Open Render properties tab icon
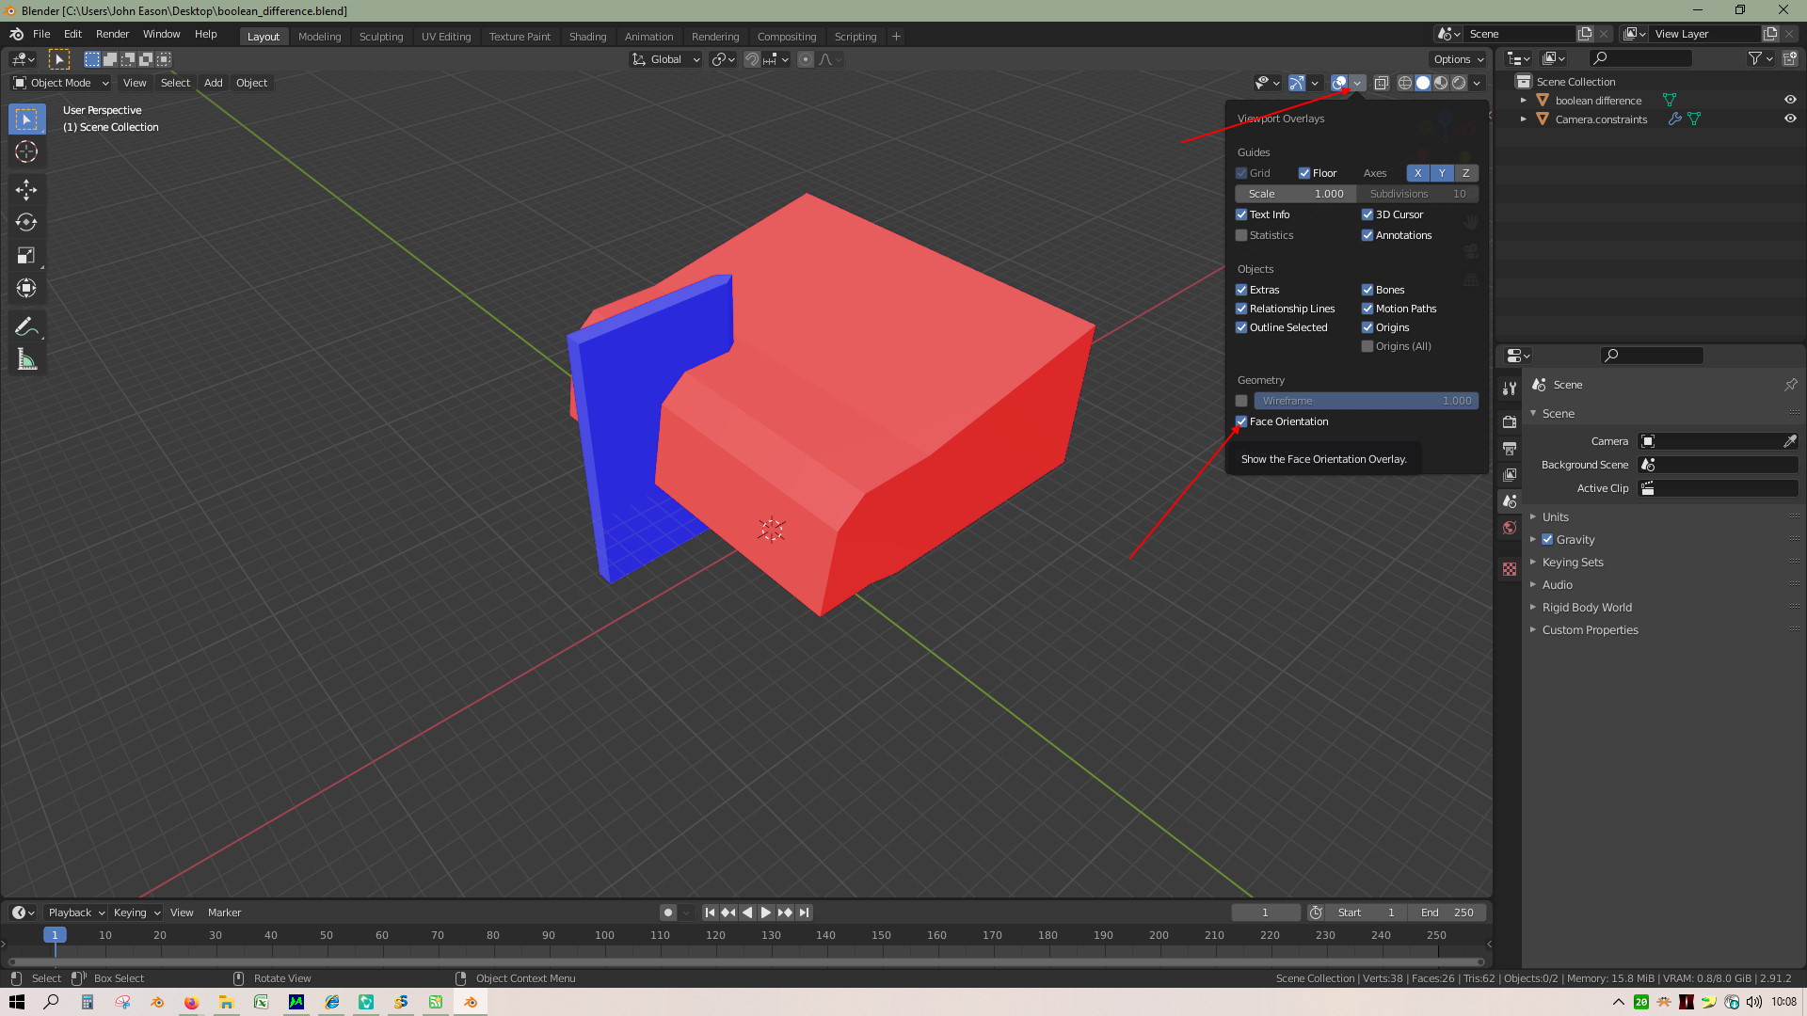 coord(1510,421)
